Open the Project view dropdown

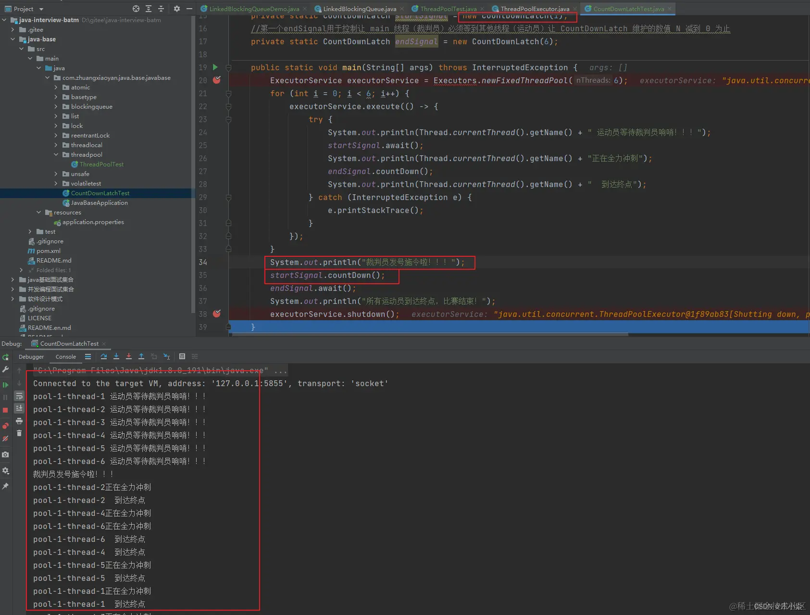41,9
